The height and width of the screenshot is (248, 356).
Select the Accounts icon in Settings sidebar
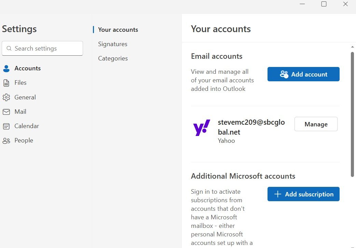click(6, 68)
